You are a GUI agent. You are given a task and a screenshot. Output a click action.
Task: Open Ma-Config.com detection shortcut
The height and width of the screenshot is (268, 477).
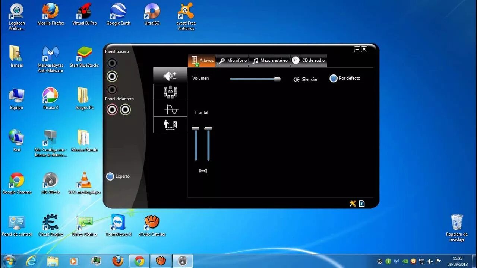[51, 144]
